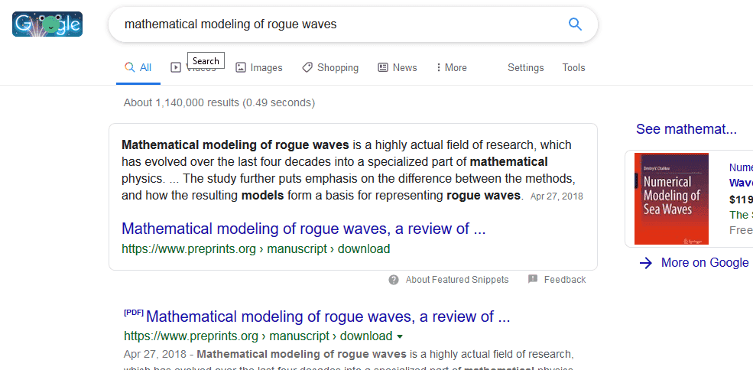Click the Feedback flag icon
The height and width of the screenshot is (370, 753).
point(533,279)
